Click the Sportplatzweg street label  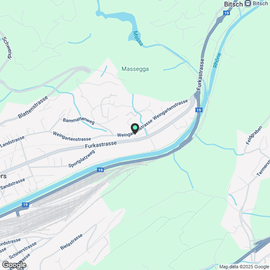[81, 159]
